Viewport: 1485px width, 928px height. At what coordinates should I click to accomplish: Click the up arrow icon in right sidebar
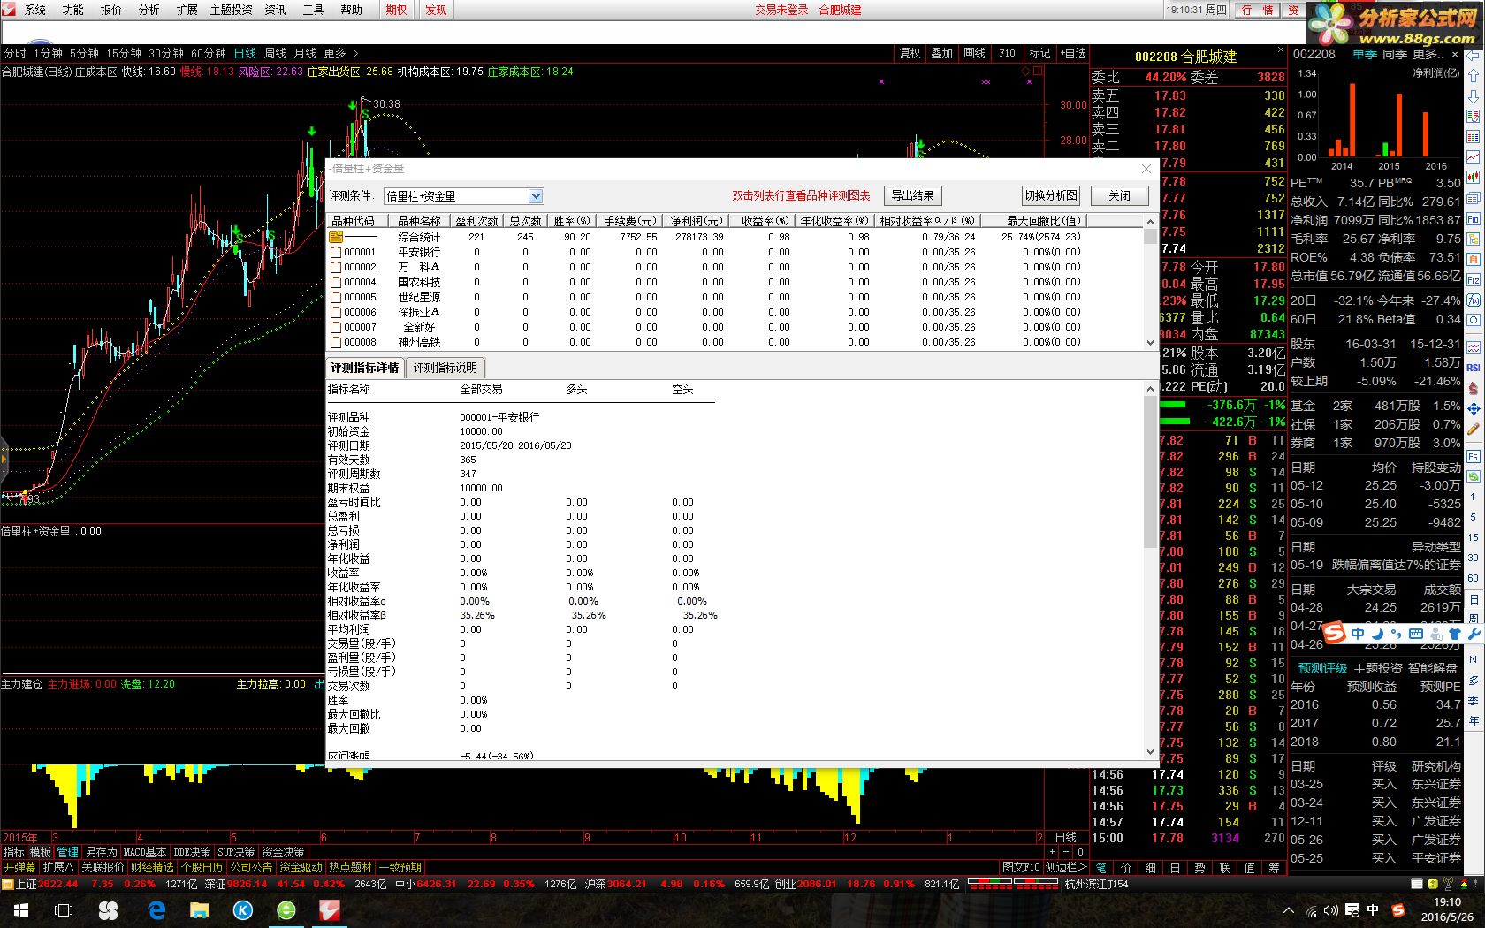click(1474, 76)
